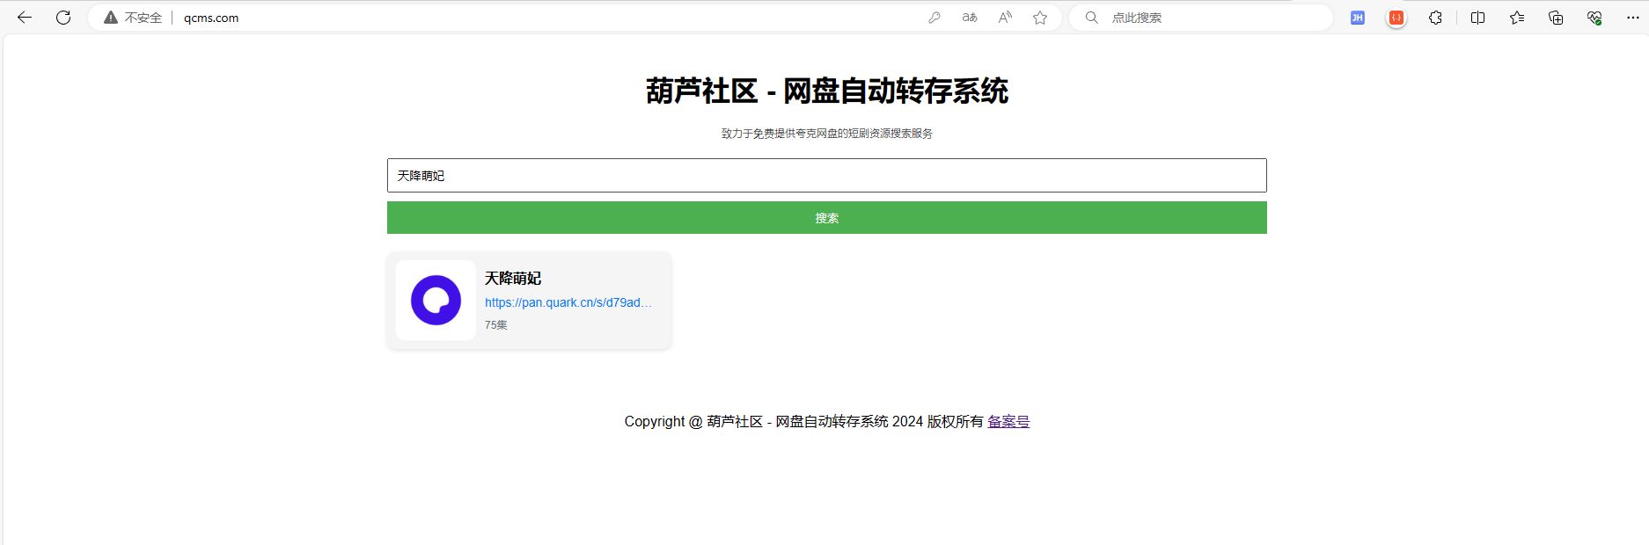1649x545 pixels.
Task: Click the 不安全 security warning indicator
Action: [x=134, y=18]
